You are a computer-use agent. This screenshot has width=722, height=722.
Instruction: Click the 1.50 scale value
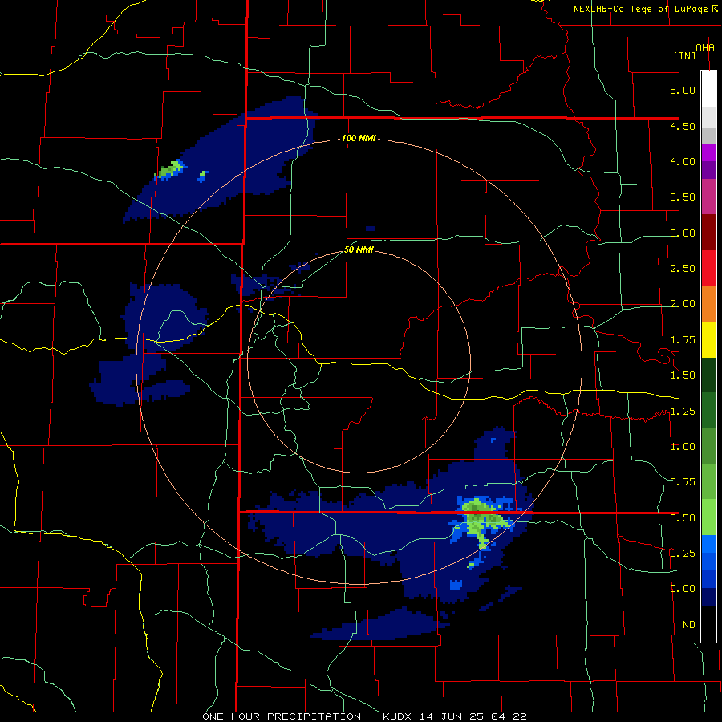(683, 375)
